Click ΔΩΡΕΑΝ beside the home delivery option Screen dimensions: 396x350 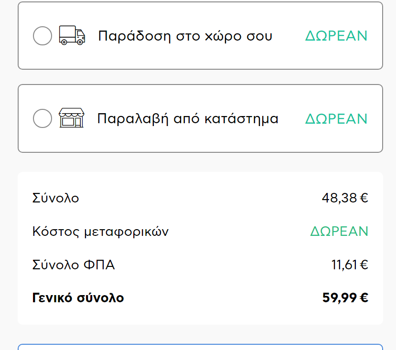click(x=336, y=36)
